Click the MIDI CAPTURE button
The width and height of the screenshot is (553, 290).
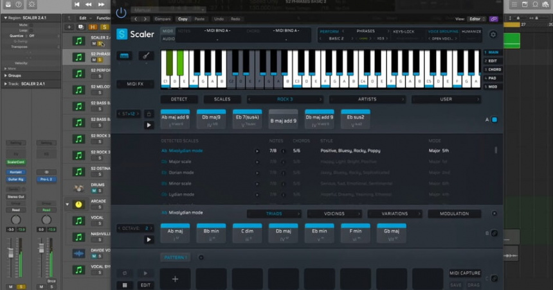[465, 273]
